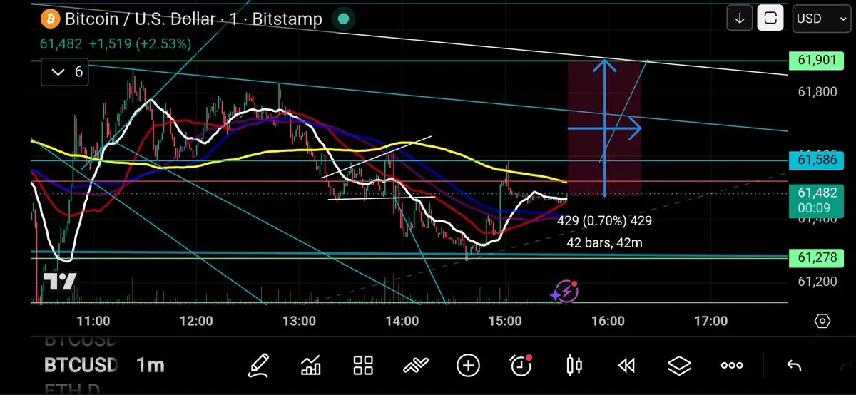
Task: Tap the down arrow button at top
Action: [x=740, y=19]
